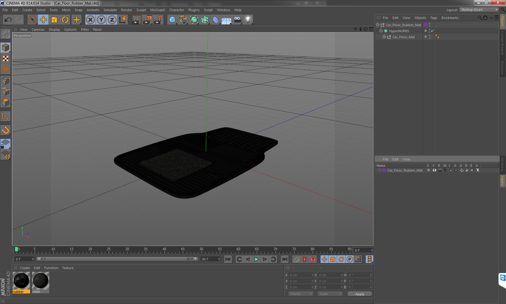Toggle Y axis lock
This screenshot has height=304, width=506.
(x=101, y=20)
